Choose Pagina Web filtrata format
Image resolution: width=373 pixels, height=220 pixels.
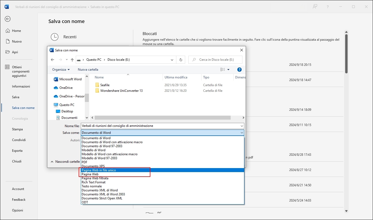pyautogui.click(x=162, y=178)
